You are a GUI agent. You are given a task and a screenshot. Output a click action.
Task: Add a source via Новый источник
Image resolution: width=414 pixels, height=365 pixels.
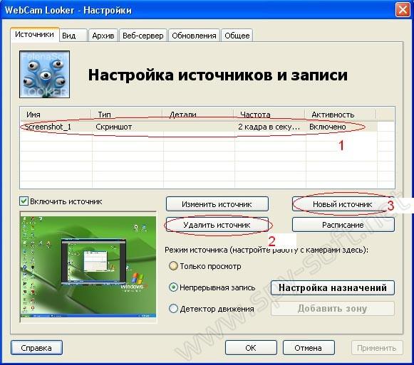[x=343, y=204]
